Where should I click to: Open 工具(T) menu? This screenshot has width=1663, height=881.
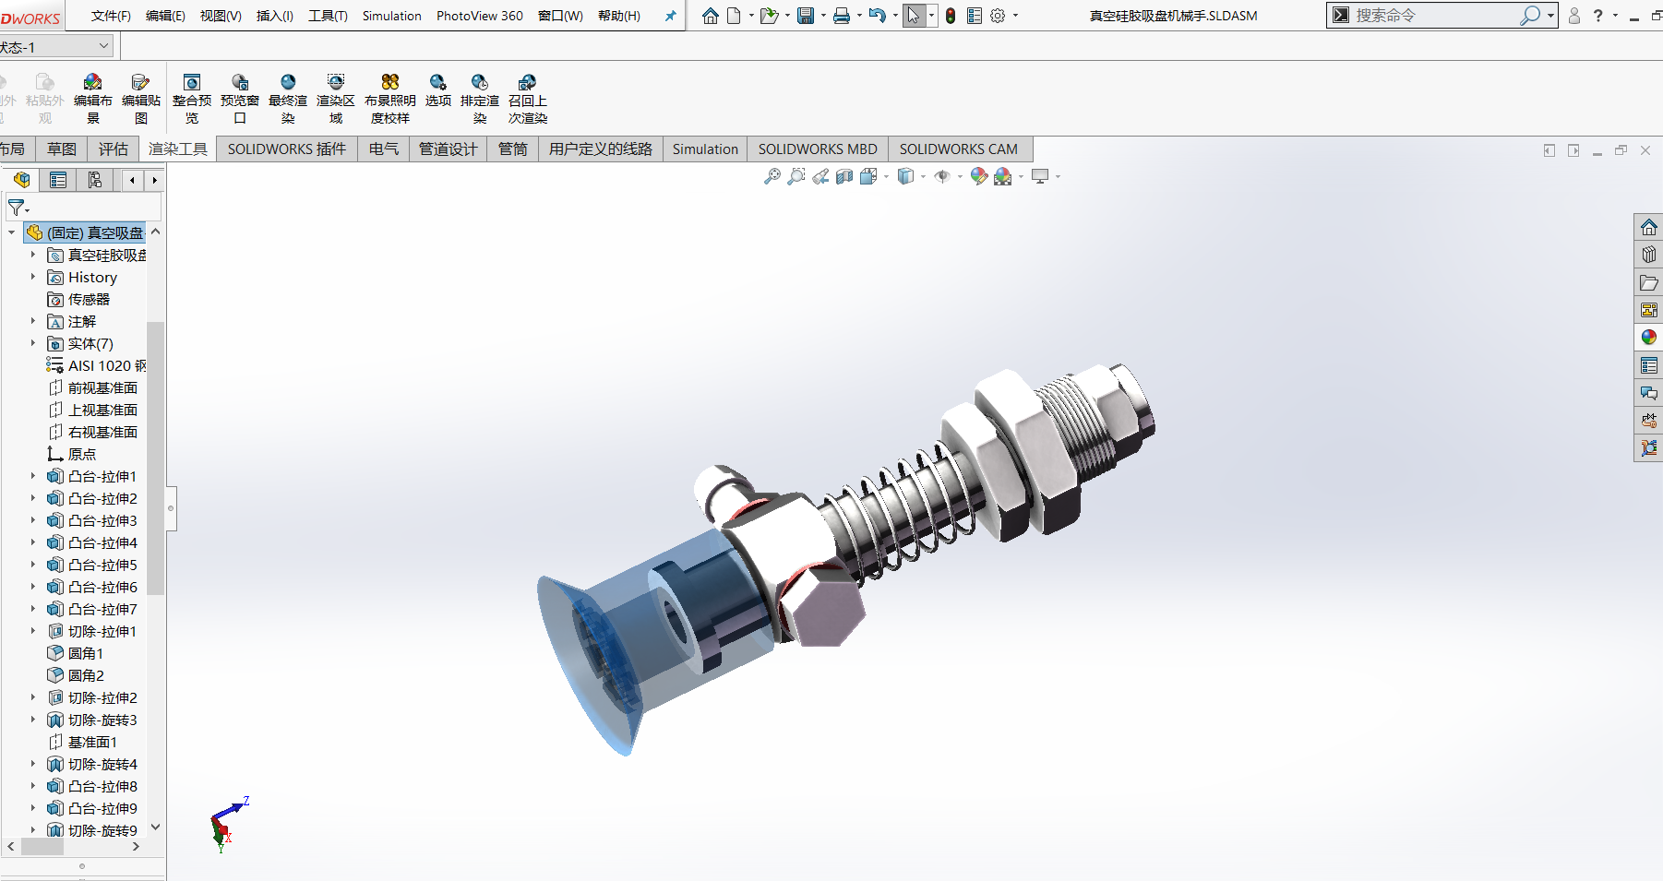(x=328, y=16)
